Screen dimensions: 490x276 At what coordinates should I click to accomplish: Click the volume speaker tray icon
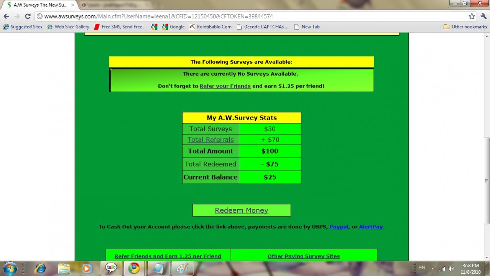click(x=451, y=268)
